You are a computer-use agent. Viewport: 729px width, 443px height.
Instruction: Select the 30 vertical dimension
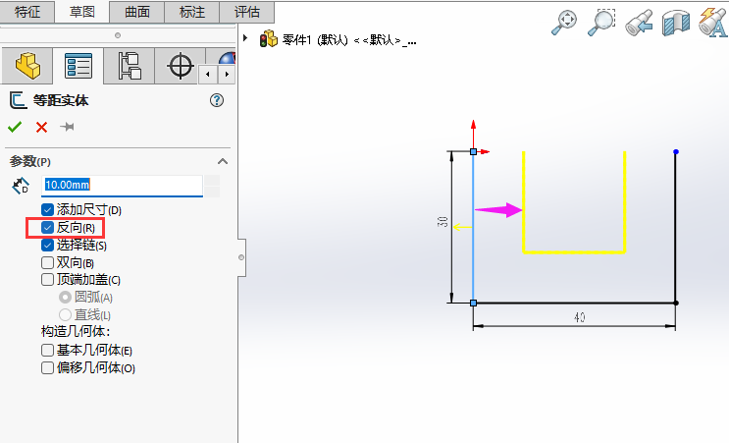(x=443, y=222)
